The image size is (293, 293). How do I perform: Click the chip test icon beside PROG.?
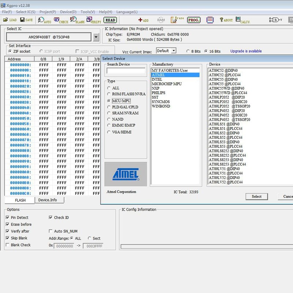point(210,20)
